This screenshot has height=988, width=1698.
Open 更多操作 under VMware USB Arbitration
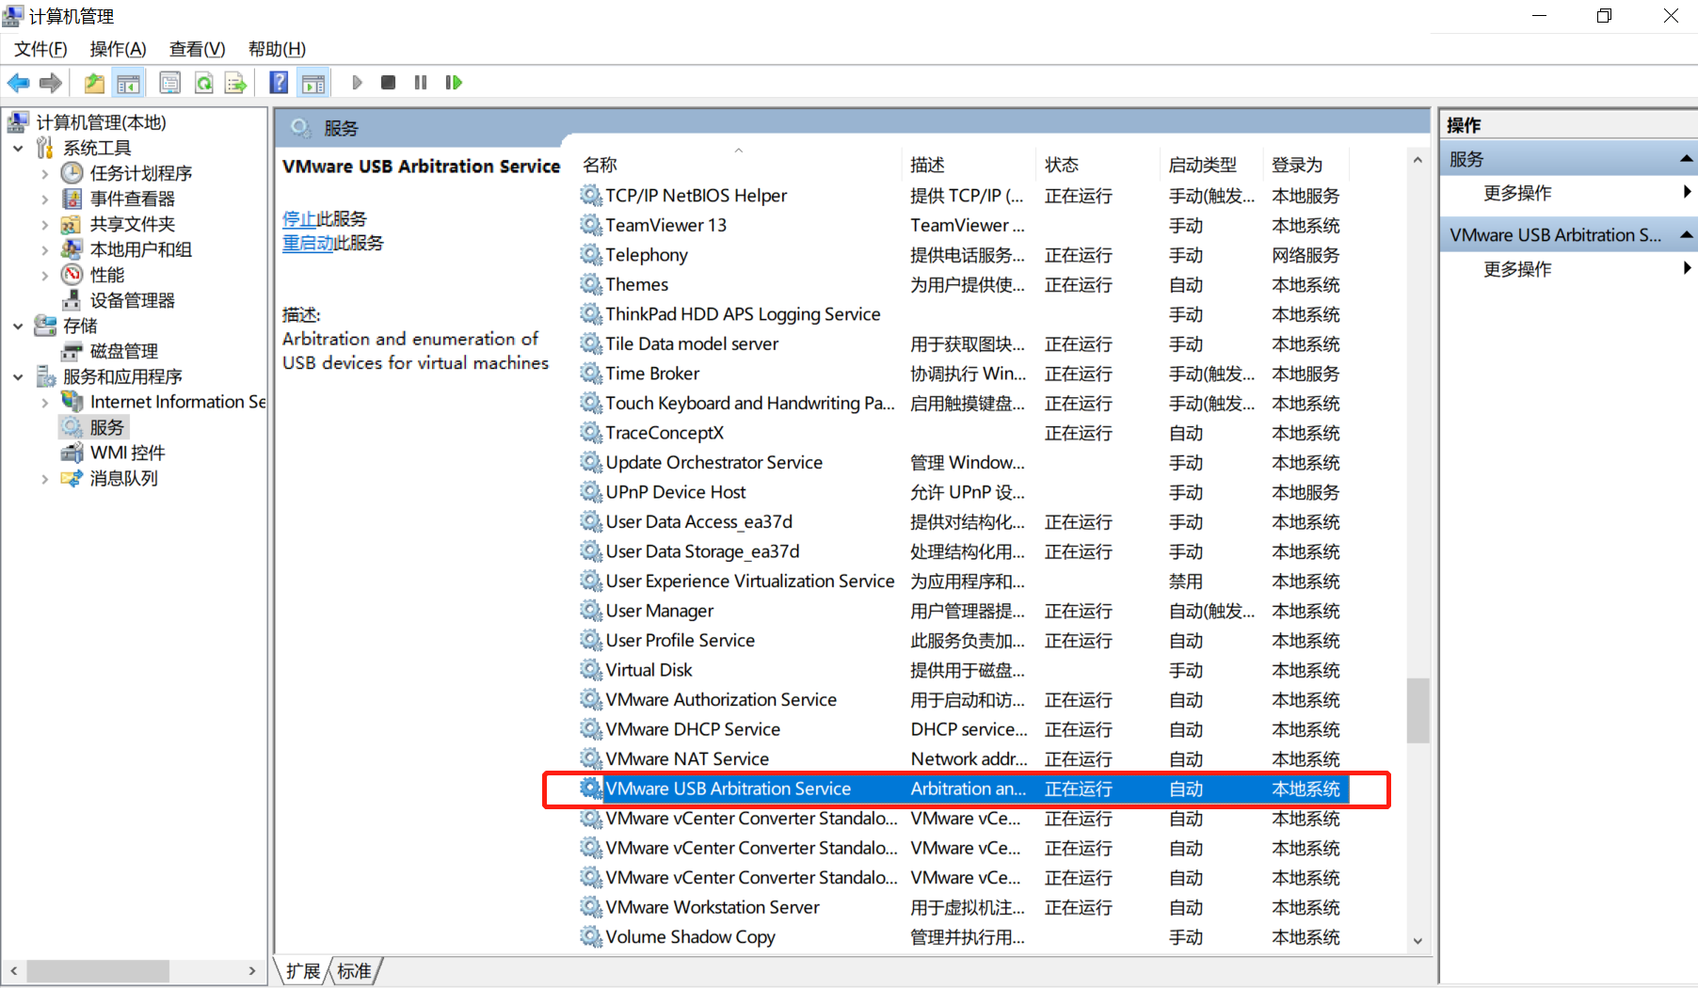point(1518,268)
